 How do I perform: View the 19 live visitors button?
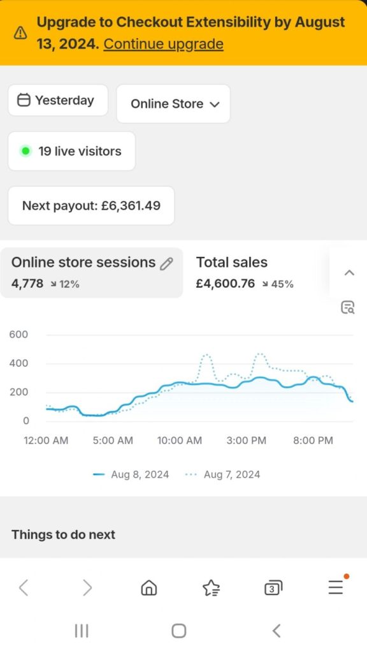pos(71,151)
